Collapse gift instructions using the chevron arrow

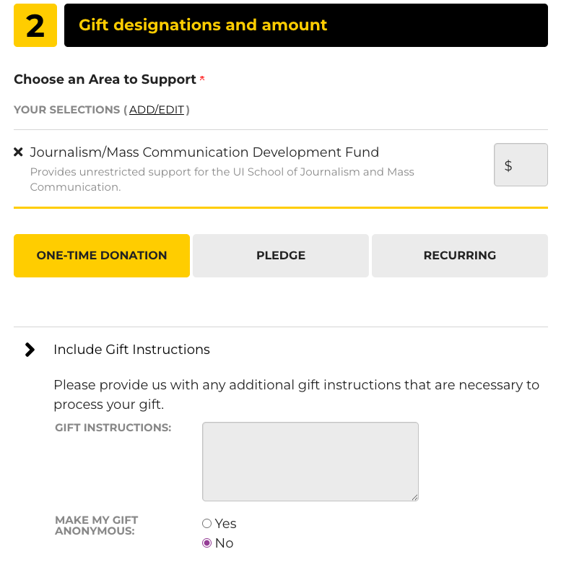point(30,350)
